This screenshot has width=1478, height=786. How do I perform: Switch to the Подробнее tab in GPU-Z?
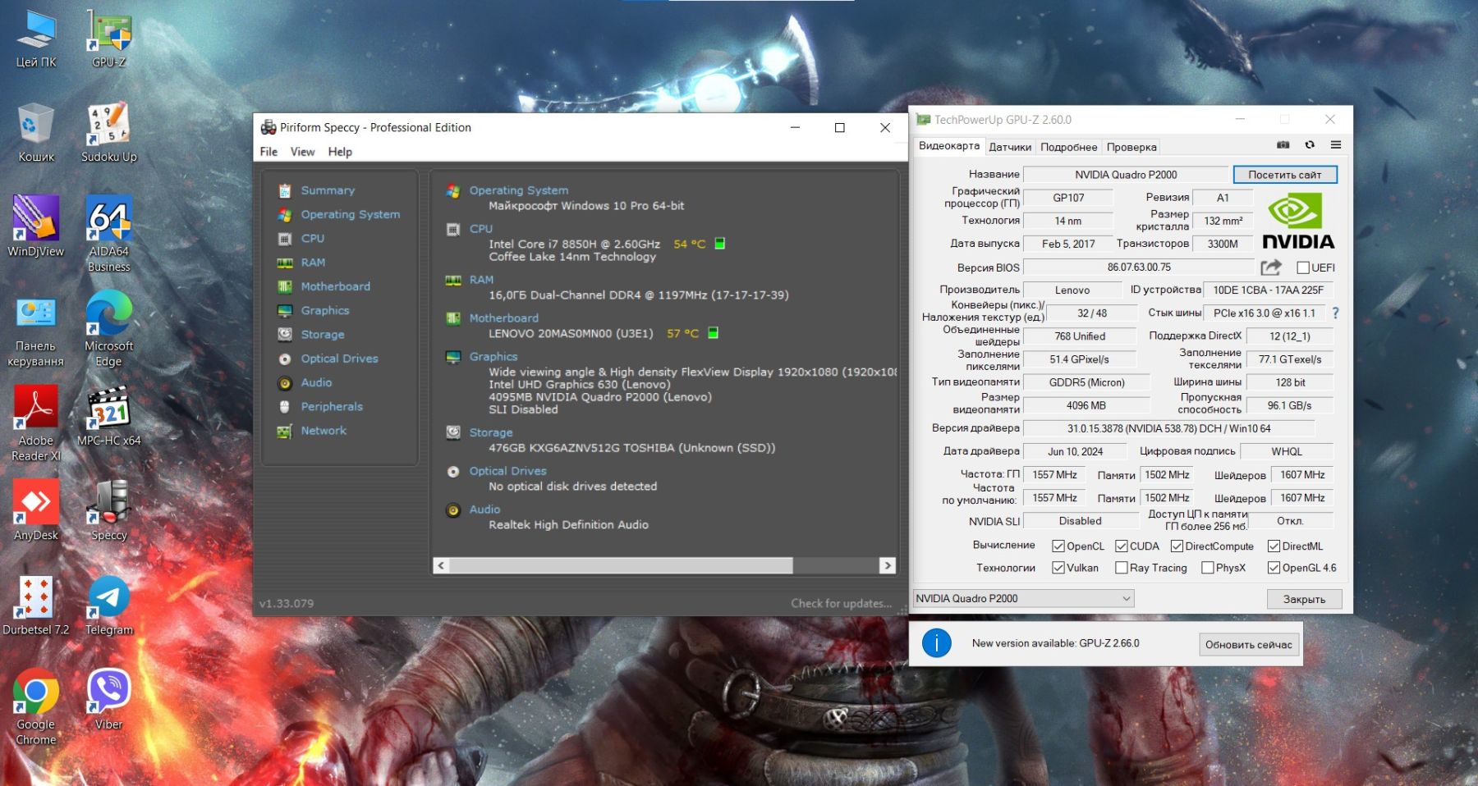(x=1069, y=147)
